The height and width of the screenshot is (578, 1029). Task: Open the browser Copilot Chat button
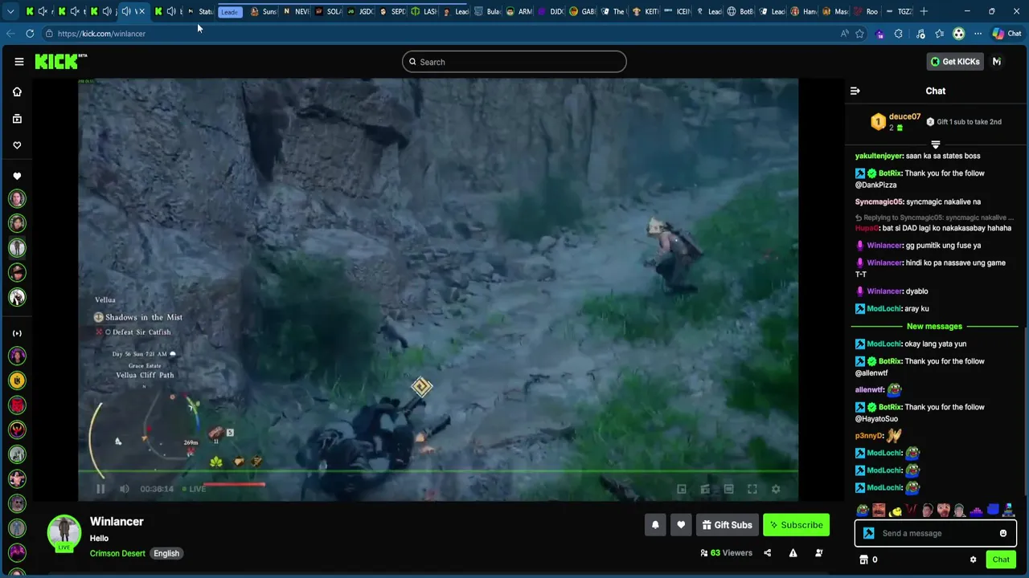(1006, 34)
